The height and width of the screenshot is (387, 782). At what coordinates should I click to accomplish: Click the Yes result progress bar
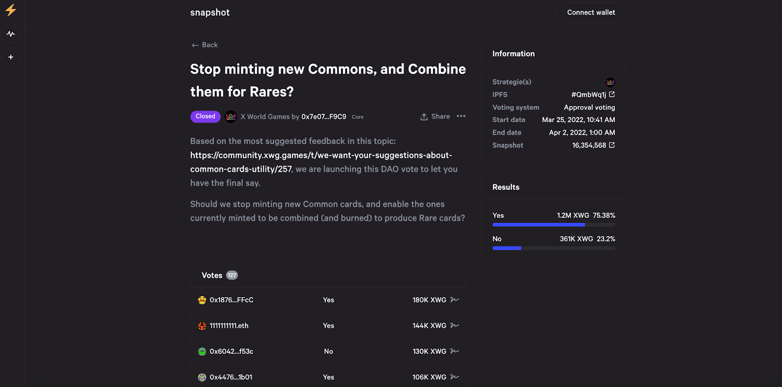click(x=554, y=225)
